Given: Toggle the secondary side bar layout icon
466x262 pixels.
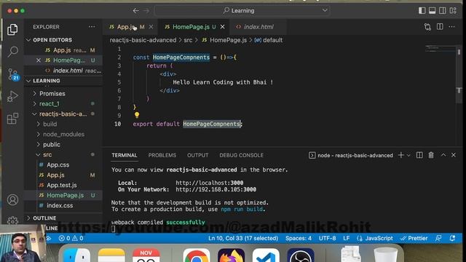Looking at the screenshot, I should (442, 11).
